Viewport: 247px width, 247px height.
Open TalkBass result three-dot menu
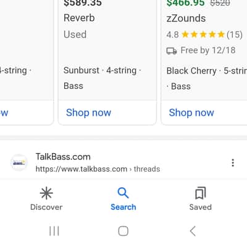(233, 162)
